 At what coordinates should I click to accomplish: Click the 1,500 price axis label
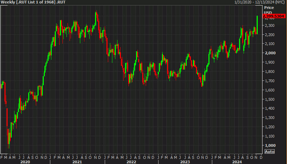(270, 99)
